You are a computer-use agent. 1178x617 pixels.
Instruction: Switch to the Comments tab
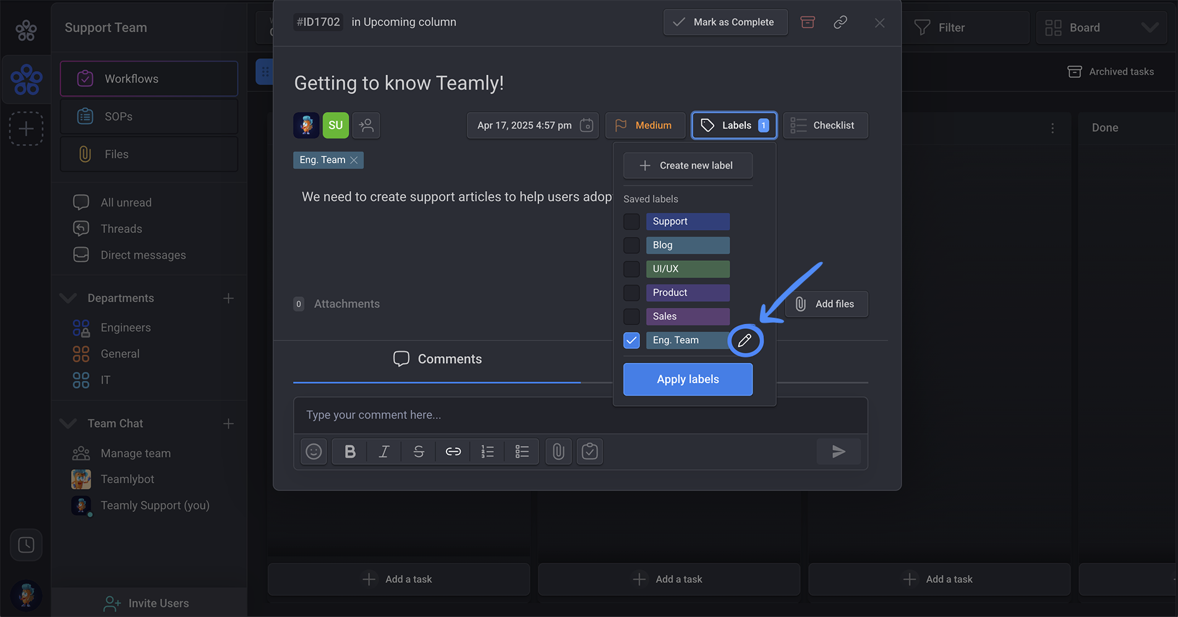pos(437,359)
